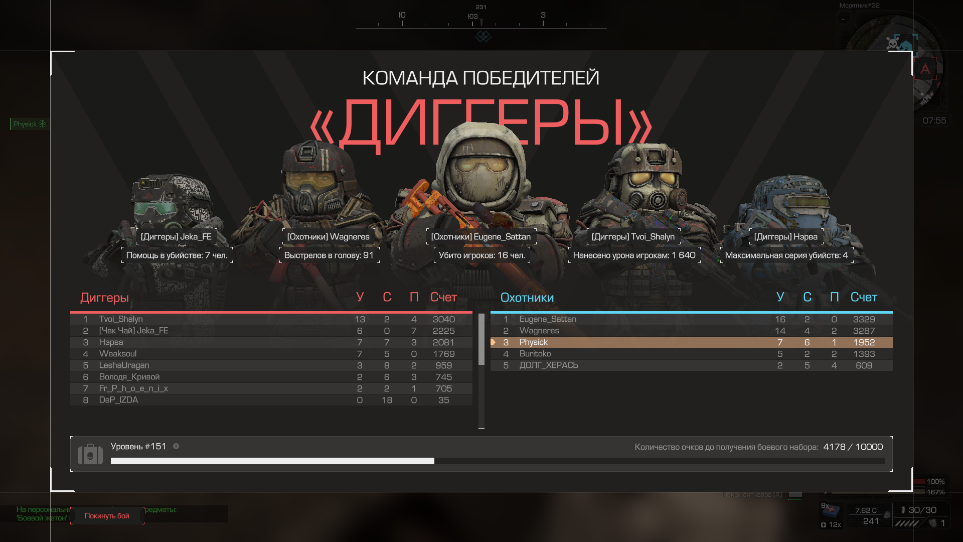This screenshot has width=963, height=542.
Task: Click the Максимальная серия убийств: 4 stat
Action: (786, 255)
